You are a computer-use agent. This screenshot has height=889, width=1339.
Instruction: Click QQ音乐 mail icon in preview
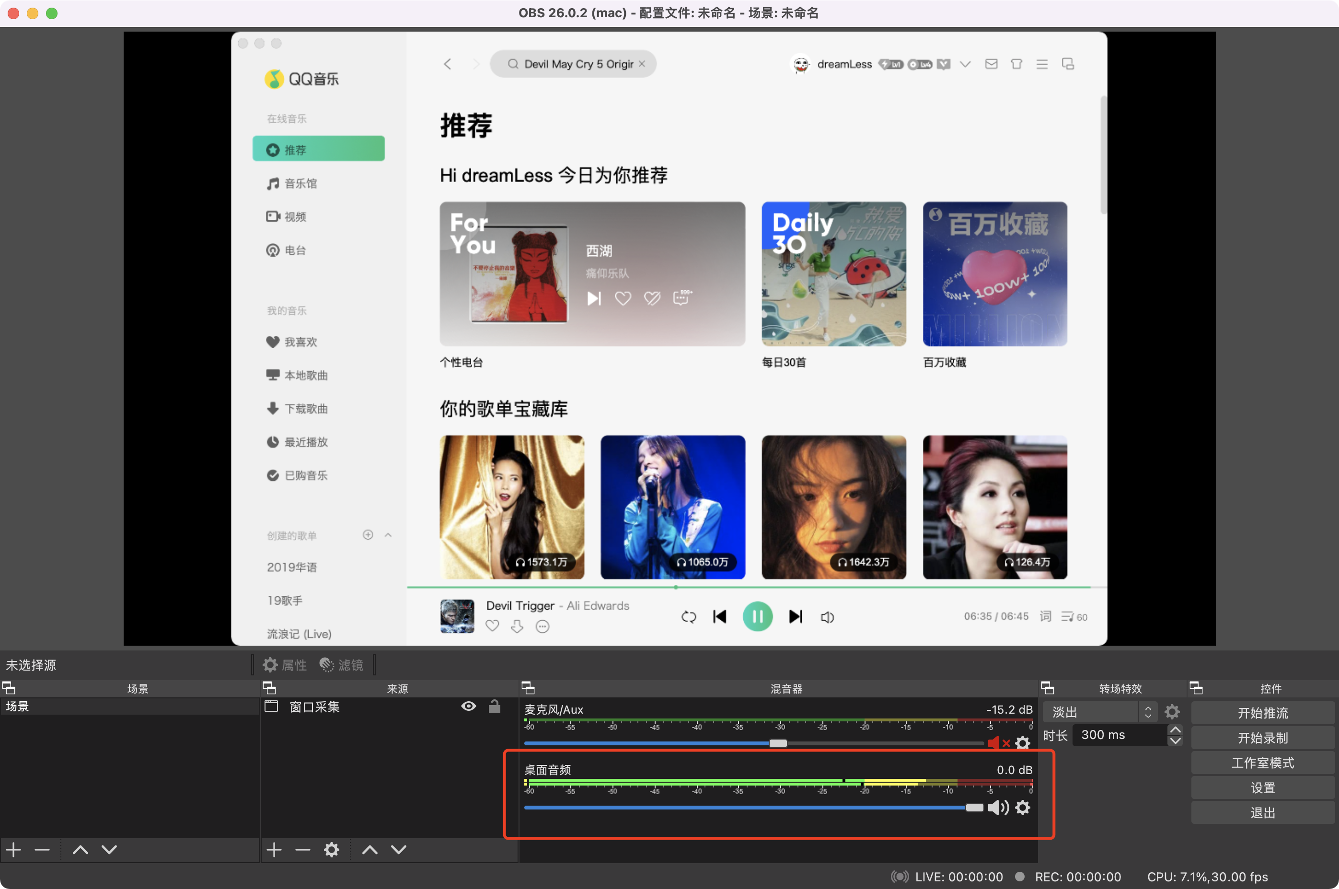point(992,64)
